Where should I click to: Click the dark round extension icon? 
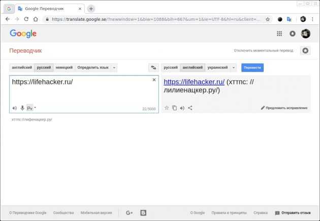click(280, 19)
